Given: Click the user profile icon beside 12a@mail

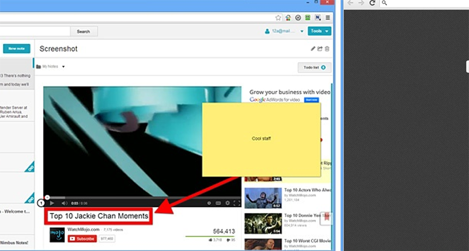Looking at the screenshot, I should (x=267, y=31).
